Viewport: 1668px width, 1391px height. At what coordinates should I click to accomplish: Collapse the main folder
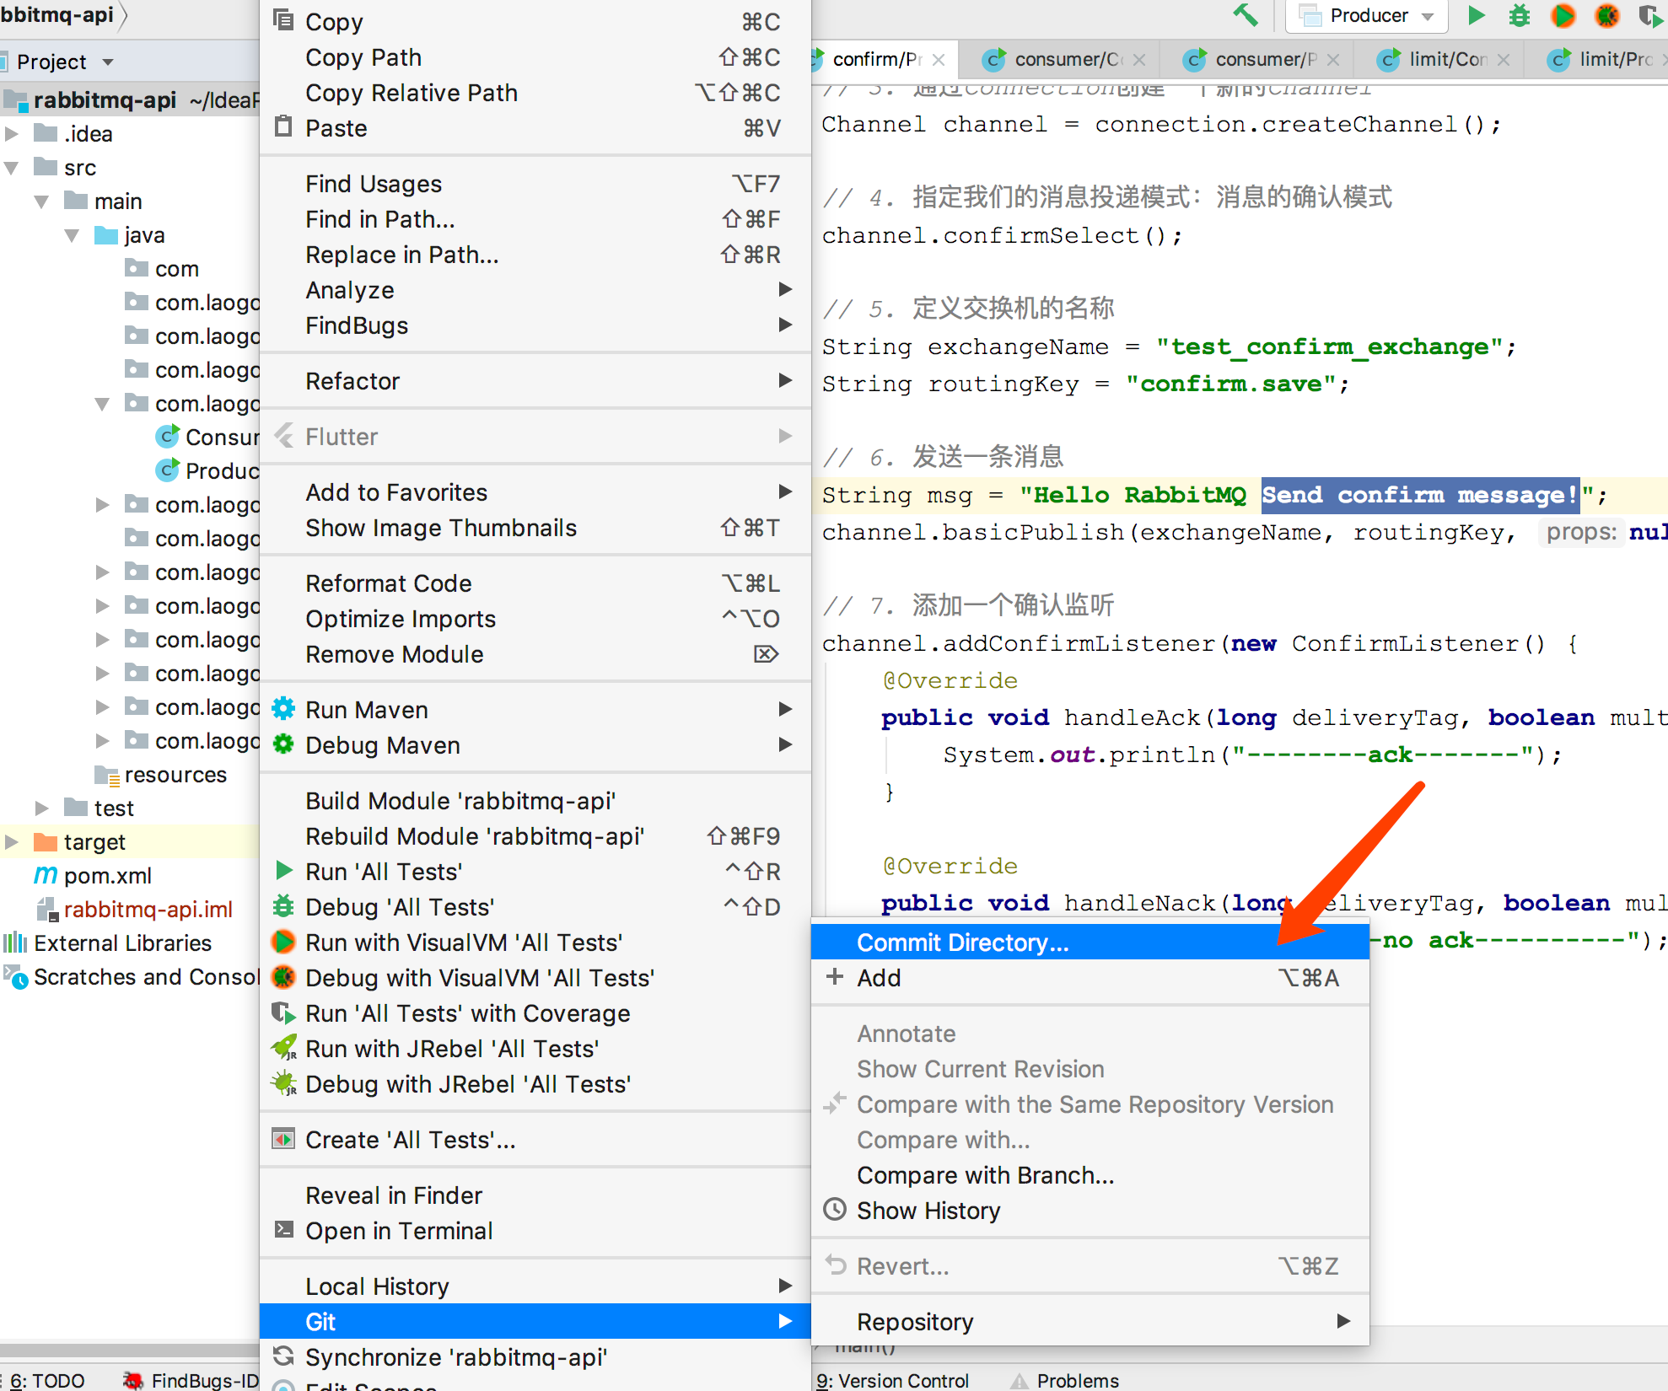pos(42,201)
